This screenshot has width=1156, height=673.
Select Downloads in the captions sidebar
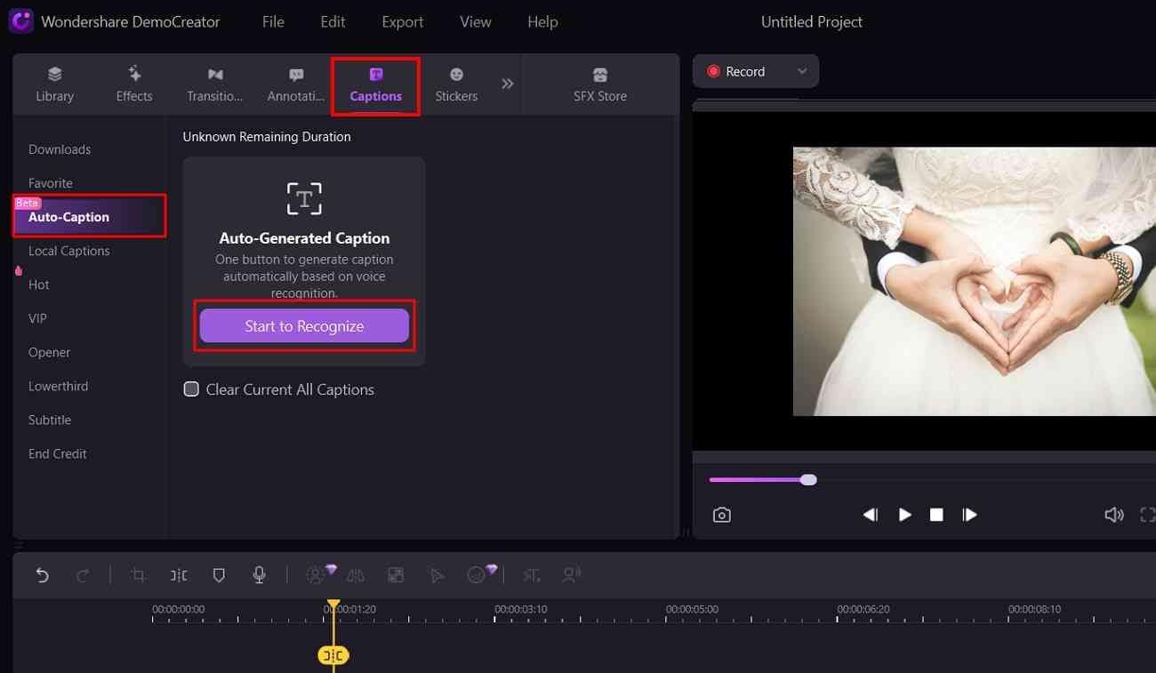click(x=60, y=149)
